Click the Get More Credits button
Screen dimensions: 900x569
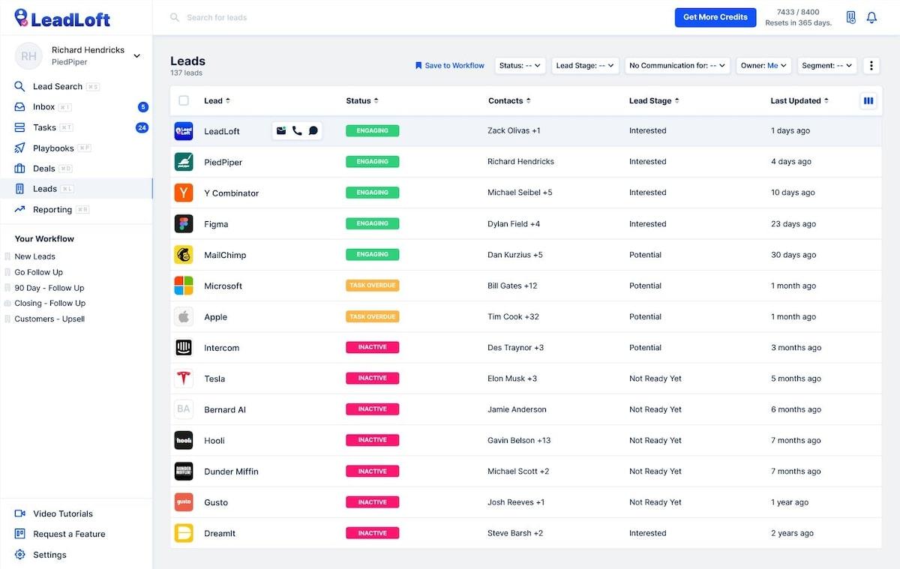(x=715, y=17)
